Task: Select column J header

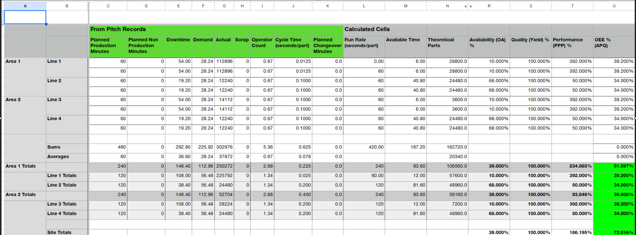Action: (x=293, y=6)
